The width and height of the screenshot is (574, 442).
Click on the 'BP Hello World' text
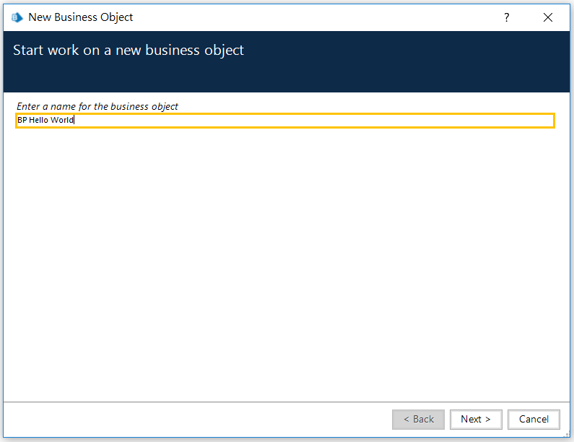pos(45,120)
